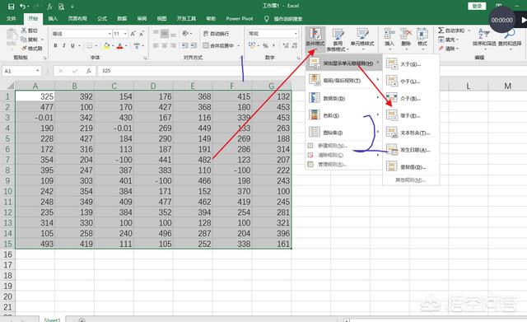Open borders dropdown arrow
The width and height of the screenshot is (527, 322).
[96, 45]
